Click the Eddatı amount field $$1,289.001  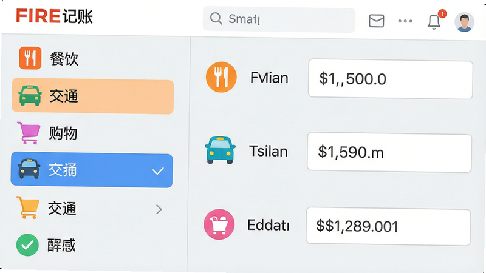[388, 226]
